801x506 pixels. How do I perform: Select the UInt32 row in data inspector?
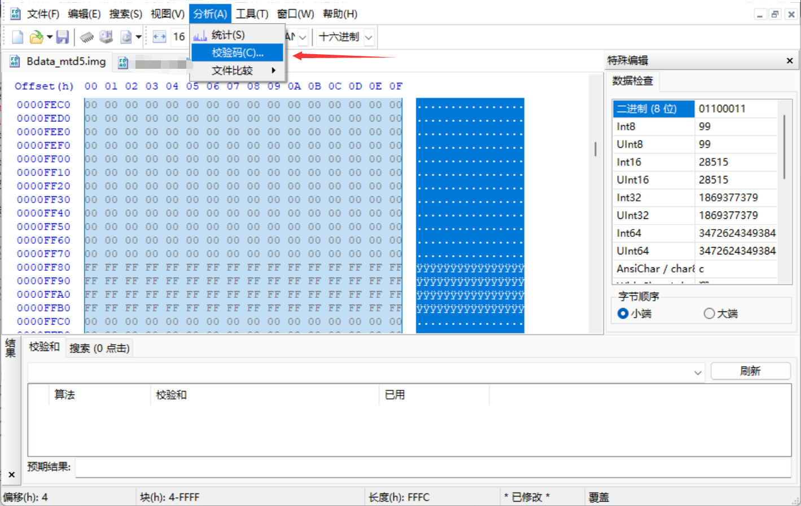click(694, 215)
